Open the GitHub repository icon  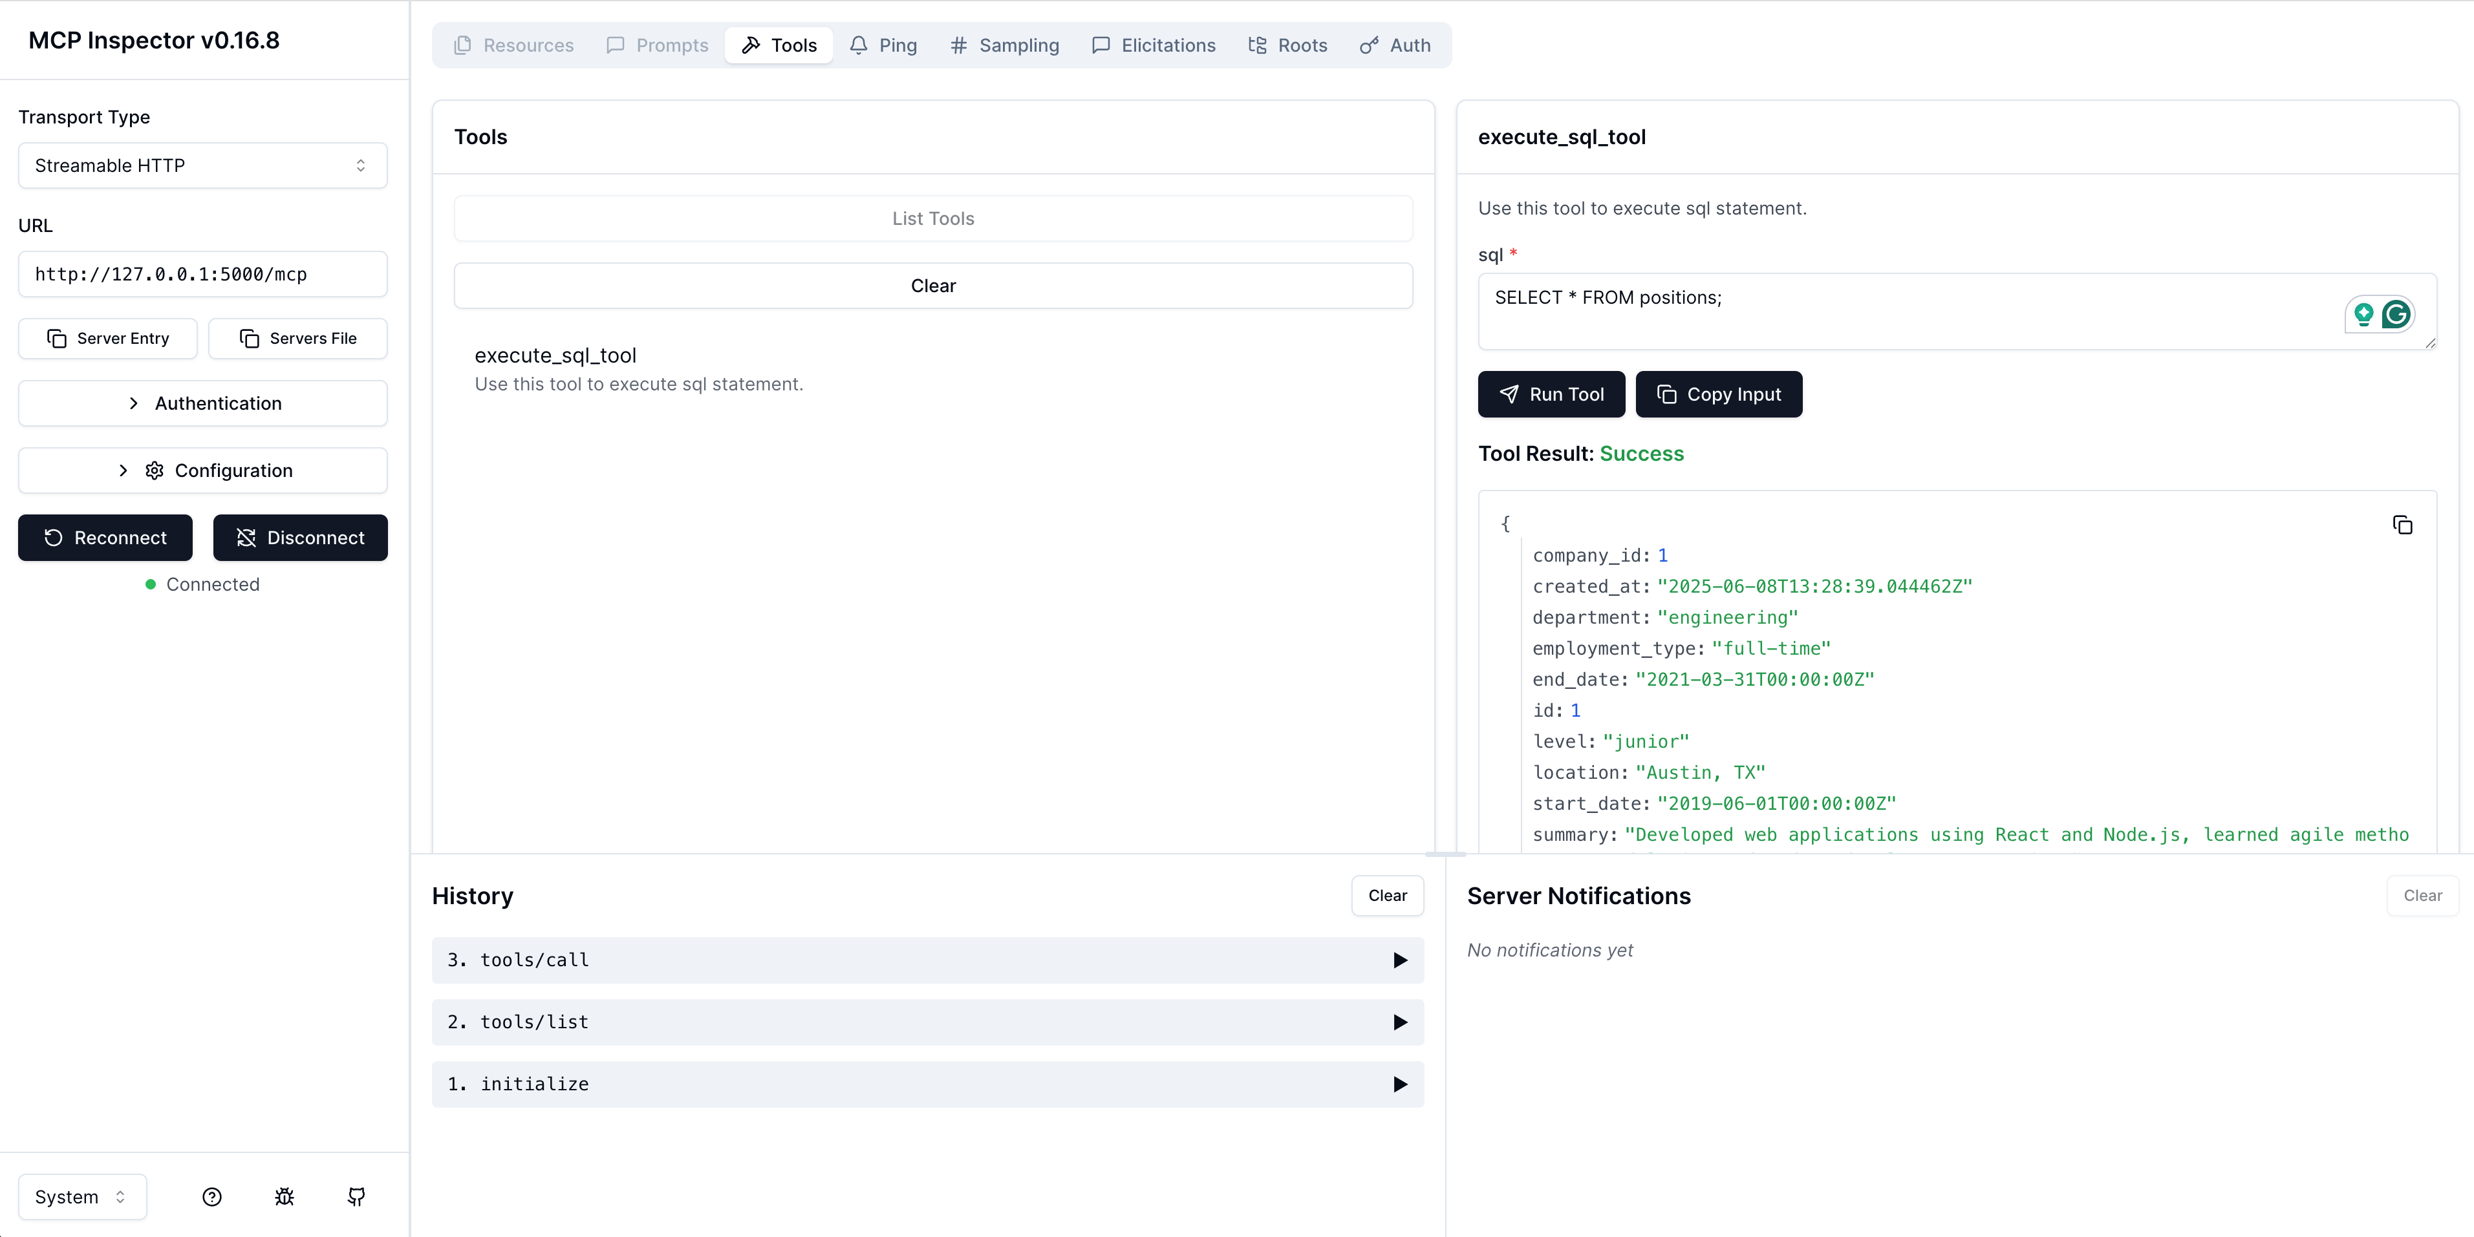pyautogui.click(x=356, y=1197)
